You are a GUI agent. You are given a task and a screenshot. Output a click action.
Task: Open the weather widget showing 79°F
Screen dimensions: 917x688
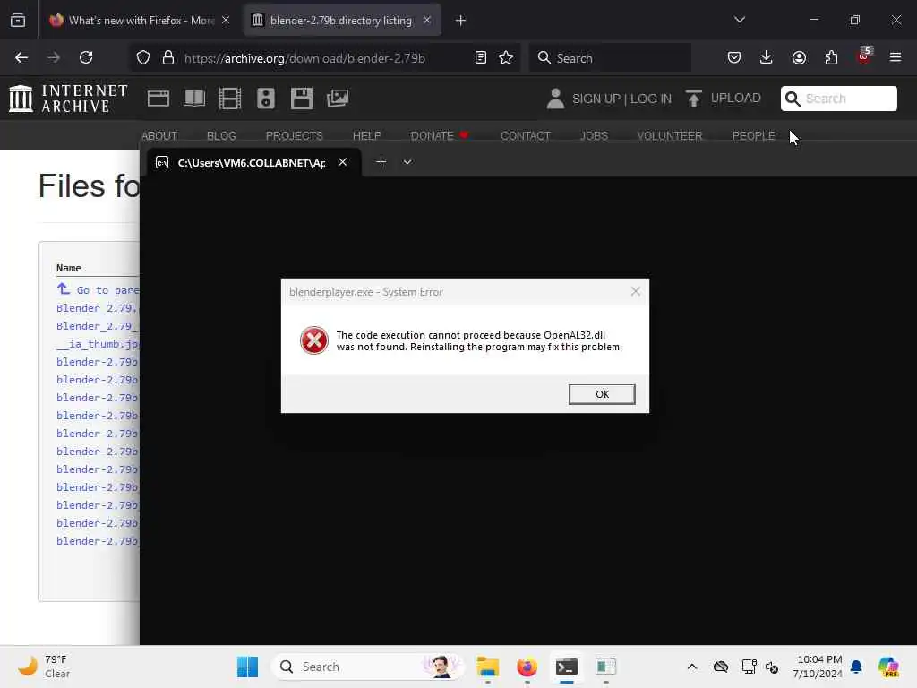[x=44, y=666]
